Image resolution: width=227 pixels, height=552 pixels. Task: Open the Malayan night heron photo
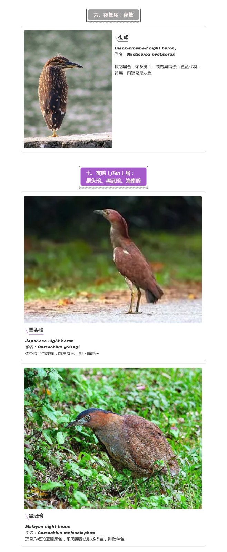[113, 438]
